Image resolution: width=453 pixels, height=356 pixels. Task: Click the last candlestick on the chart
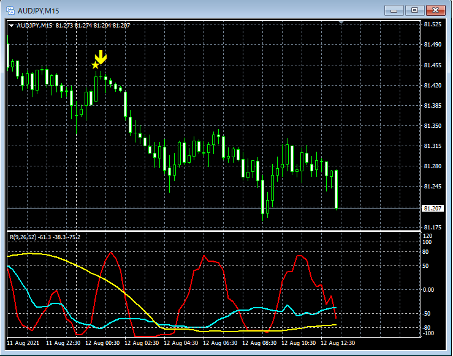tap(337, 190)
